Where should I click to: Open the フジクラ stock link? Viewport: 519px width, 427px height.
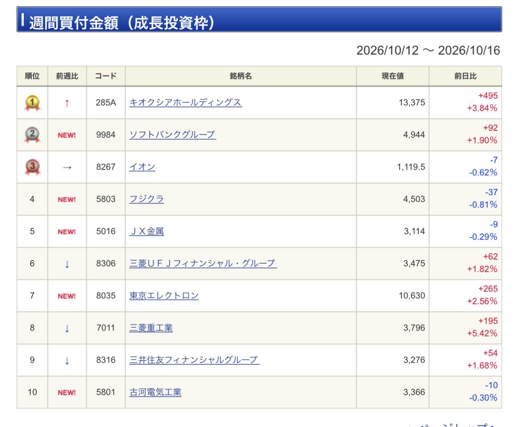coord(147,199)
